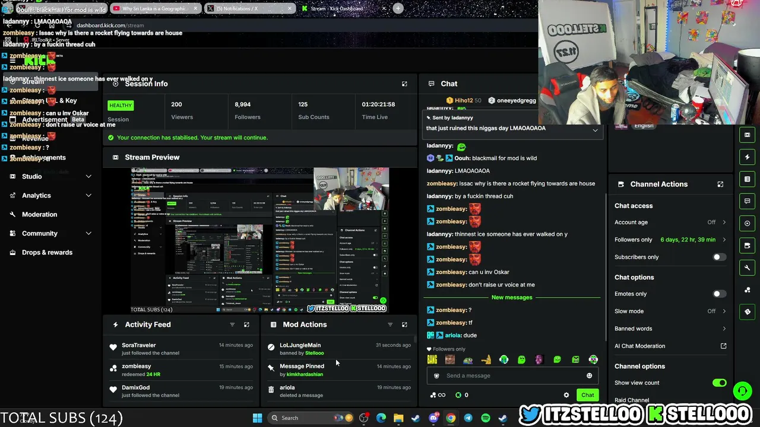Toggle Subscribers only chat mode

[x=719, y=257]
